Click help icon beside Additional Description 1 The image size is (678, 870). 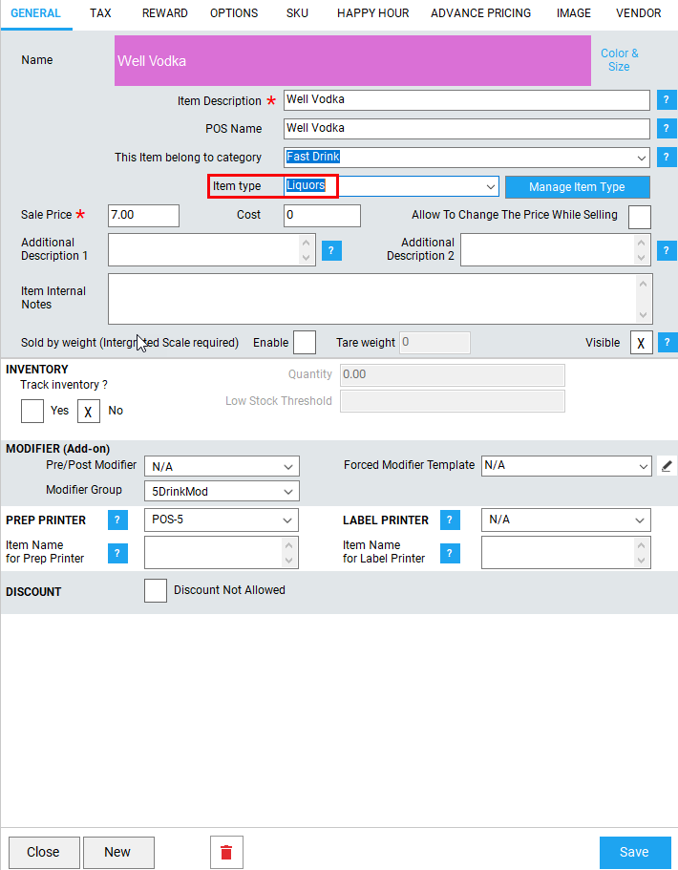pyautogui.click(x=331, y=251)
